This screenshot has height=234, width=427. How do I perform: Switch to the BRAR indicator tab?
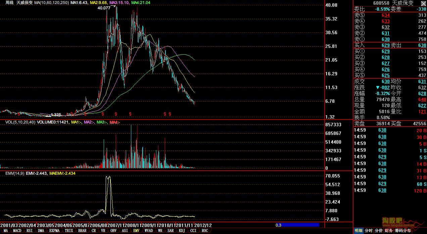(x=82, y=231)
